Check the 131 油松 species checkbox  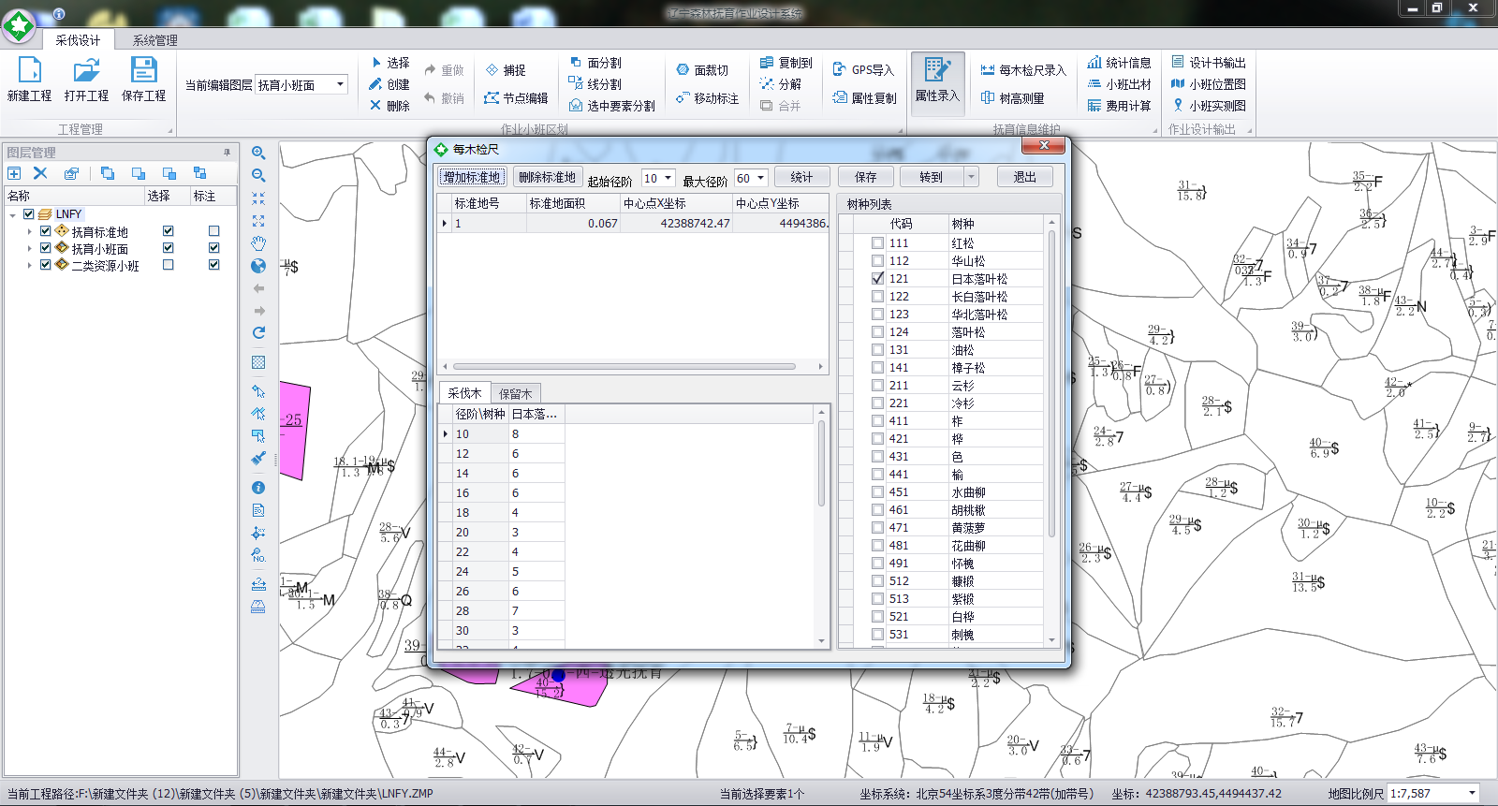(x=877, y=350)
